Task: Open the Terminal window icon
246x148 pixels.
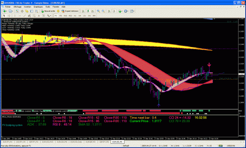Action: pyautogui.click(x=32, y=11)
